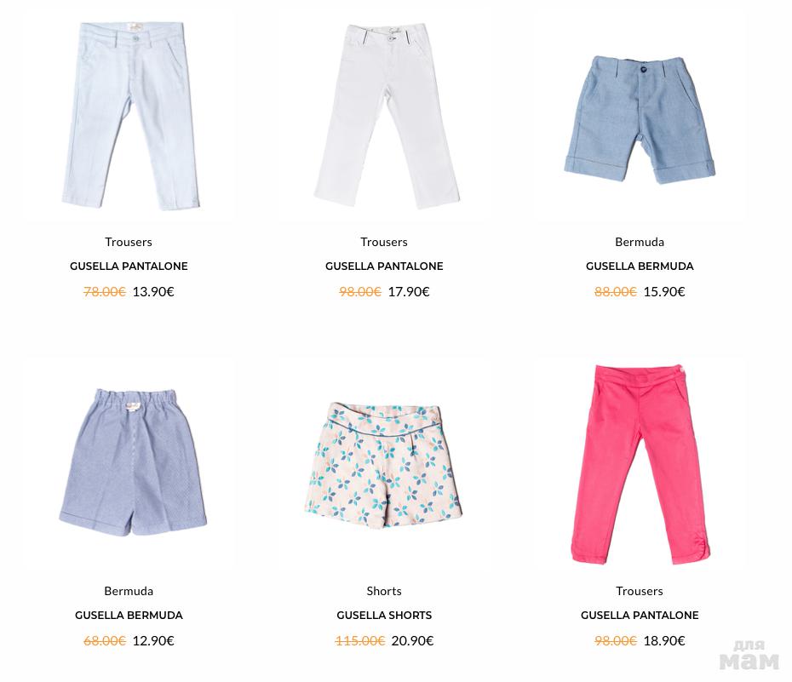This screenshot has width=792, height=682.
Task: Open GUSELLA BERMUDA title priced 15.90€
Action: [640, 266]
